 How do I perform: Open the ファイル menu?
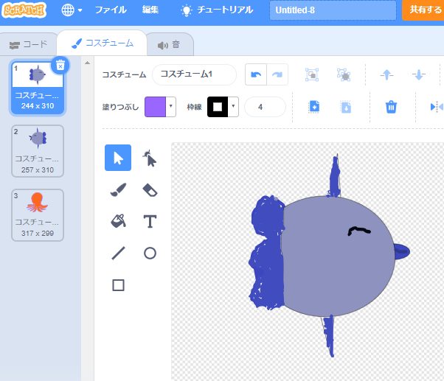tap(111, 10)
